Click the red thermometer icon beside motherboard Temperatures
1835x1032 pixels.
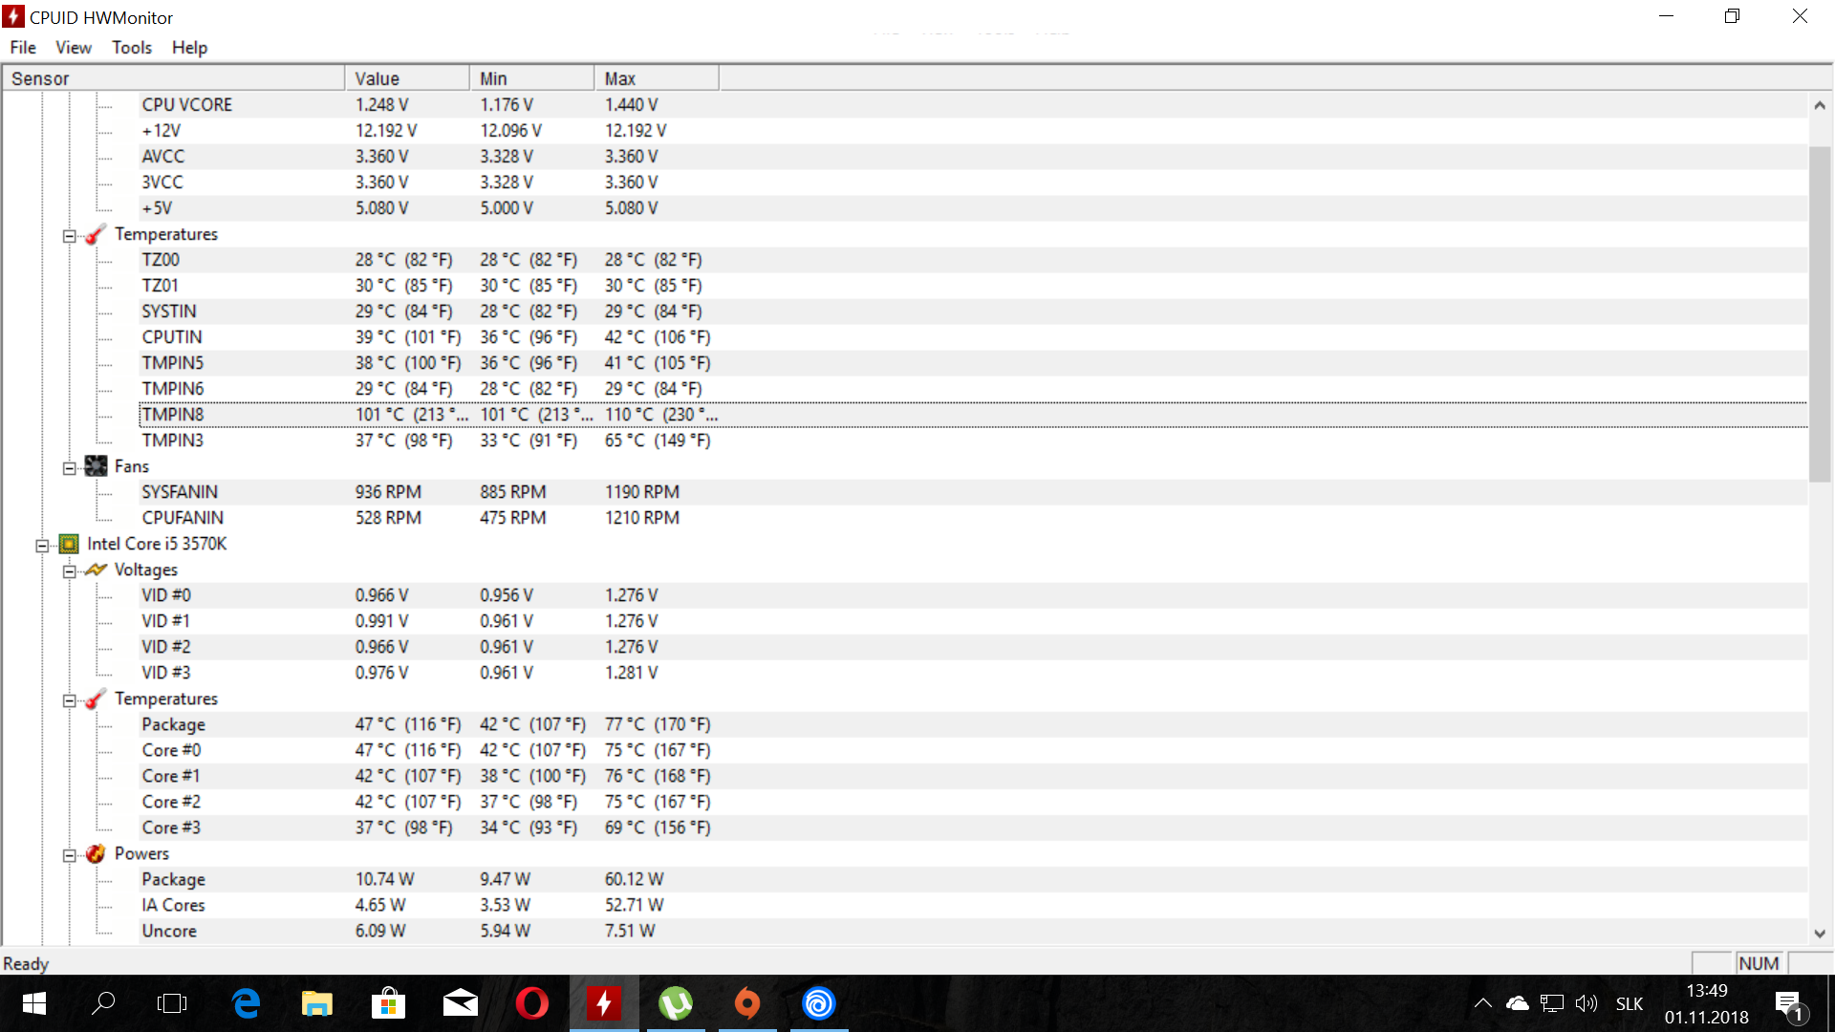(x=95, y=235)
